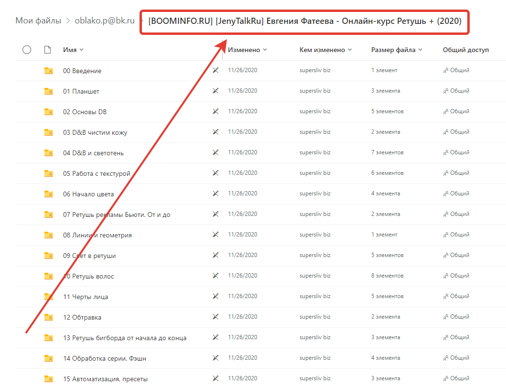The height and width of the screenshot is (386, 506).
Task: Click the current folder breadcrumb title Онлайн-курс Ретушь
Action: (305, 21)
